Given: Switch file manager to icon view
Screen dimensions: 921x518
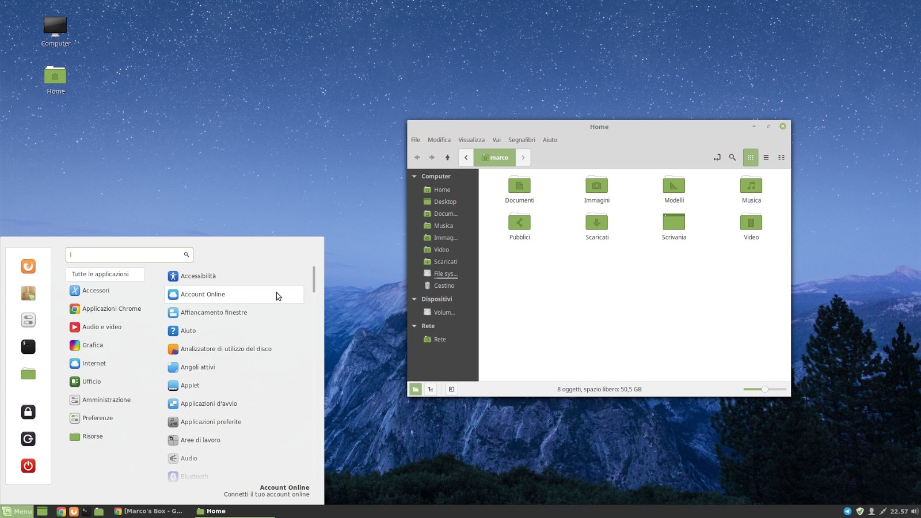Looking at the screenshot, I should pos(750,157).
